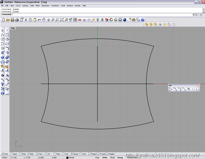The image size is (205, 159).
Task: Select the Point tool
Action: coord(7,30)
